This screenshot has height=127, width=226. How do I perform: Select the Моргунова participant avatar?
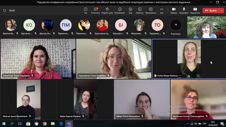coord(139,25)
